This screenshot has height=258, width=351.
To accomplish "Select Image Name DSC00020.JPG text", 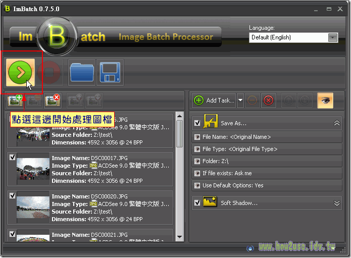I will (x=89, y=196).
